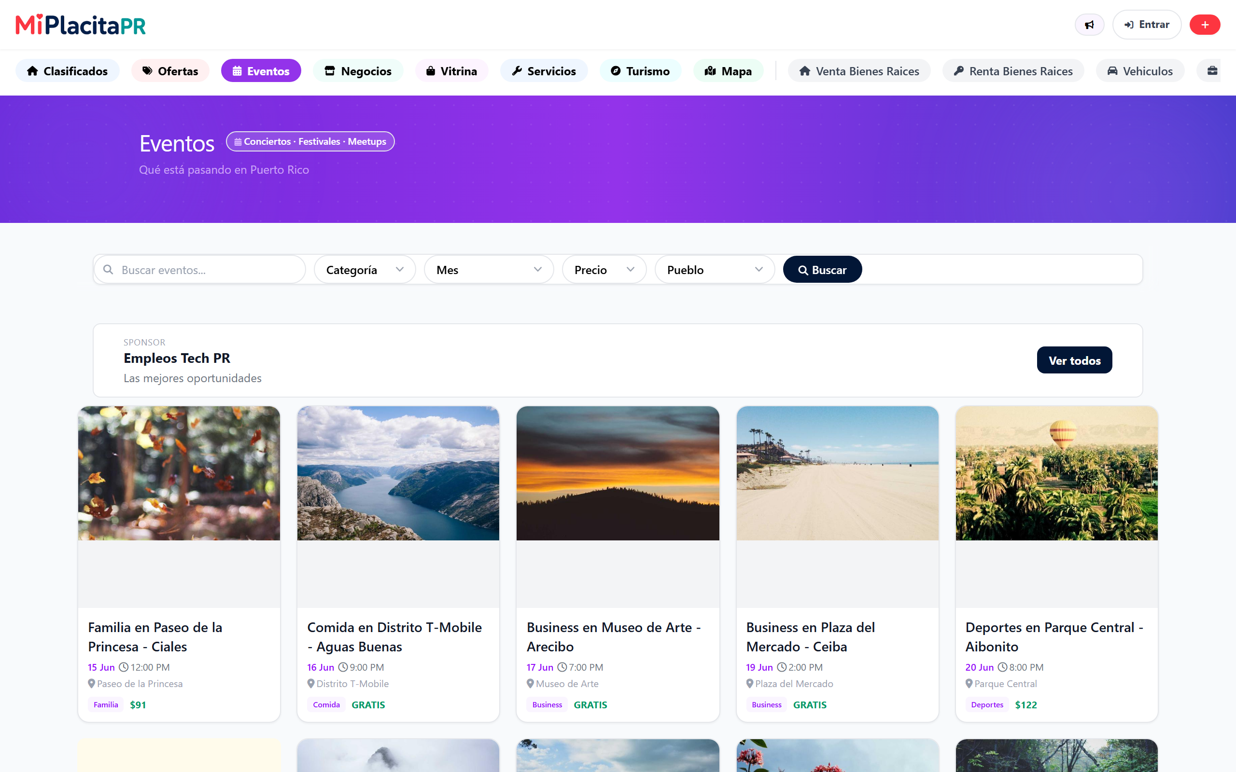The image size is (1236, 772).
Task: Open the Turismo tab
Action: (640, 71)
